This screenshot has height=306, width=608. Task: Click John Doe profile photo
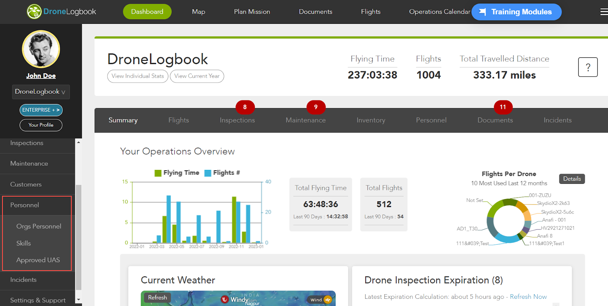point(41,49)
